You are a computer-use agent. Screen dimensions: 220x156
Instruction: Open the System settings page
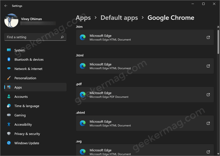coord(35,50)
